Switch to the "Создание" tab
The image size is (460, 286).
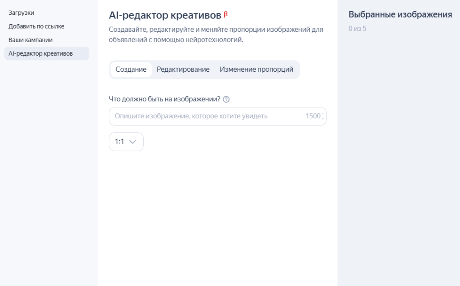pyautogui.click(x=130, y=69)
